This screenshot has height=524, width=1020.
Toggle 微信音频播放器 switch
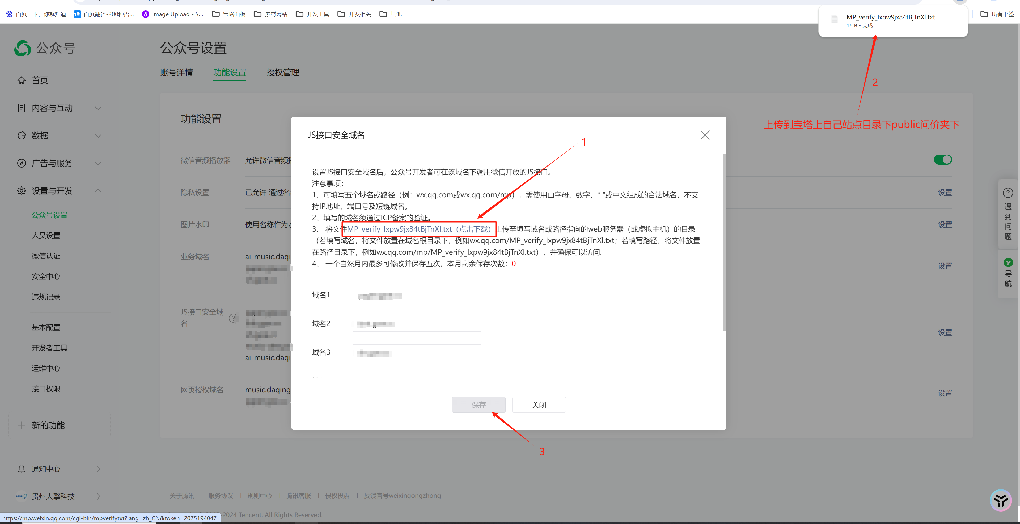[x=943, y=160]
